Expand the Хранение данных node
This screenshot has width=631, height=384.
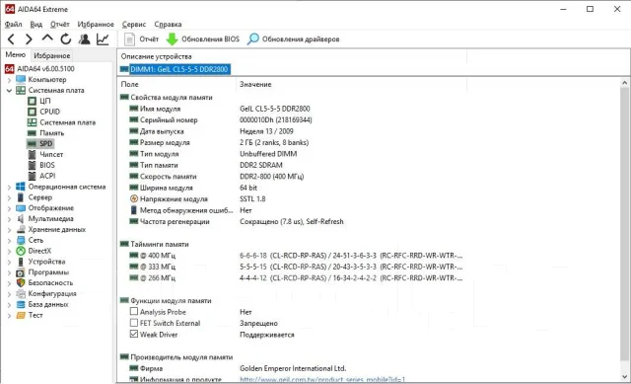9,230
